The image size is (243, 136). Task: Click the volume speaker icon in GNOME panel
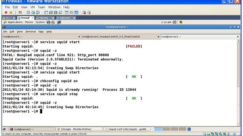tap(174, 22)
